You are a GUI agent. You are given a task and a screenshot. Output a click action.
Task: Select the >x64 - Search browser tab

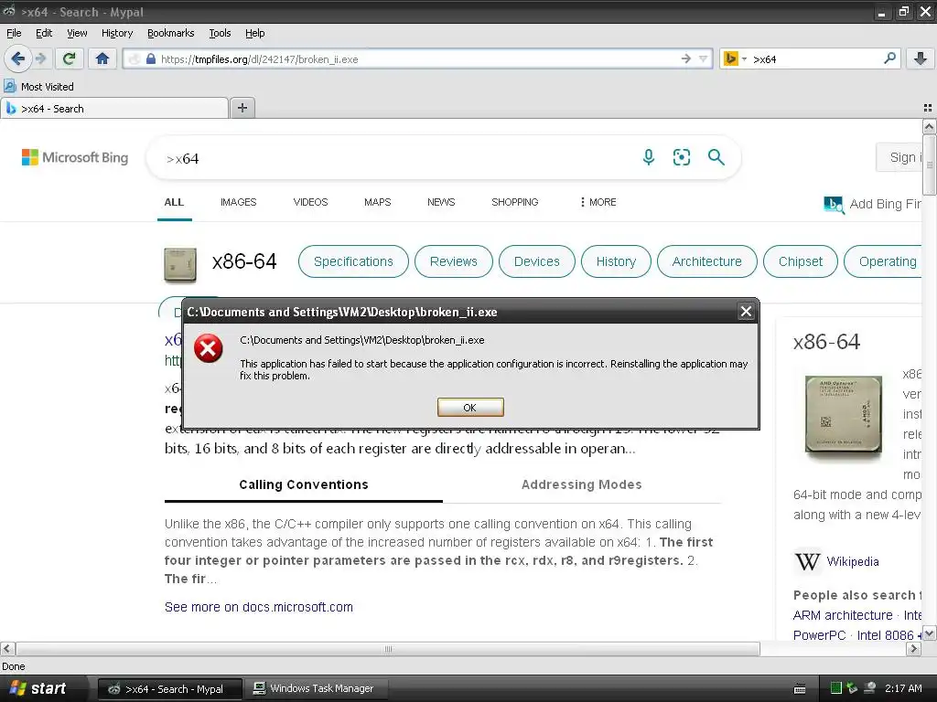tap(114, 109)
